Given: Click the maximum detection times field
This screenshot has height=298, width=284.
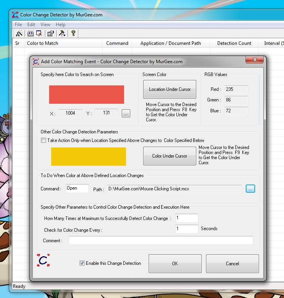Looking at the screenshot, I should 187,218.
